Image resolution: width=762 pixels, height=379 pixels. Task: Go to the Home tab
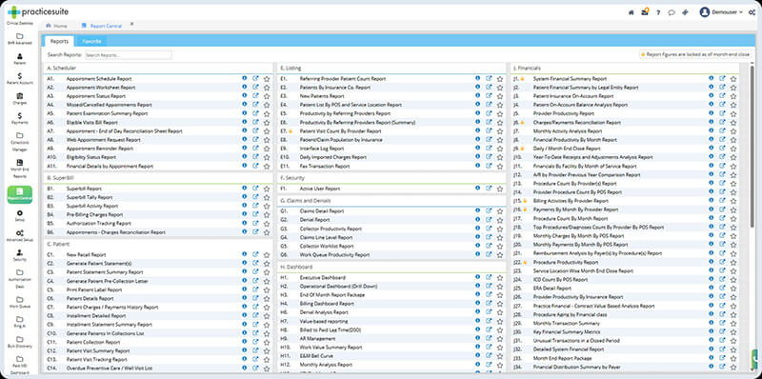56,26
